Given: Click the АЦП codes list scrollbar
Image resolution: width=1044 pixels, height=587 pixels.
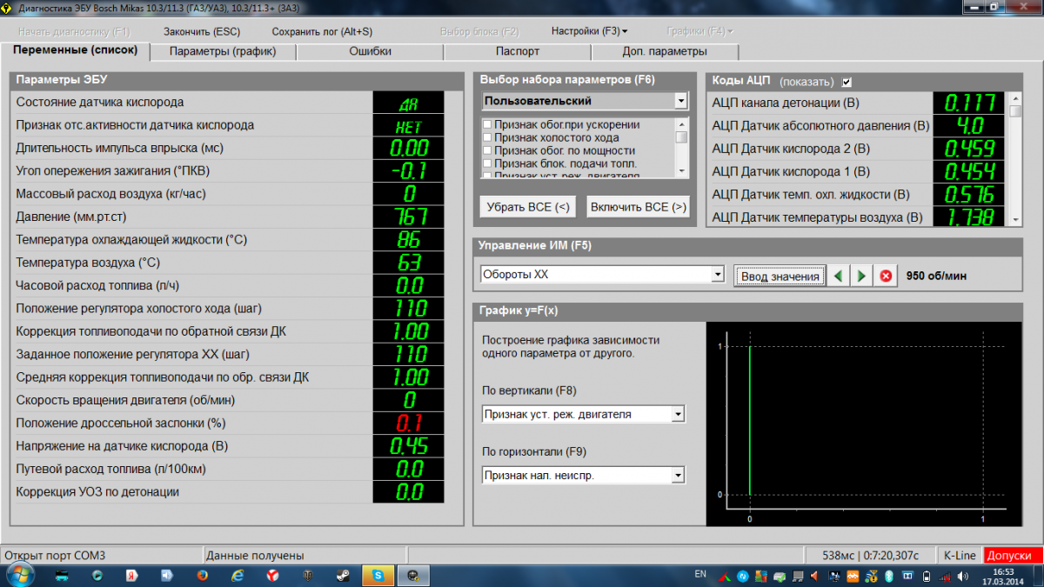Looking at the screenshot, I should [1015, 157].
